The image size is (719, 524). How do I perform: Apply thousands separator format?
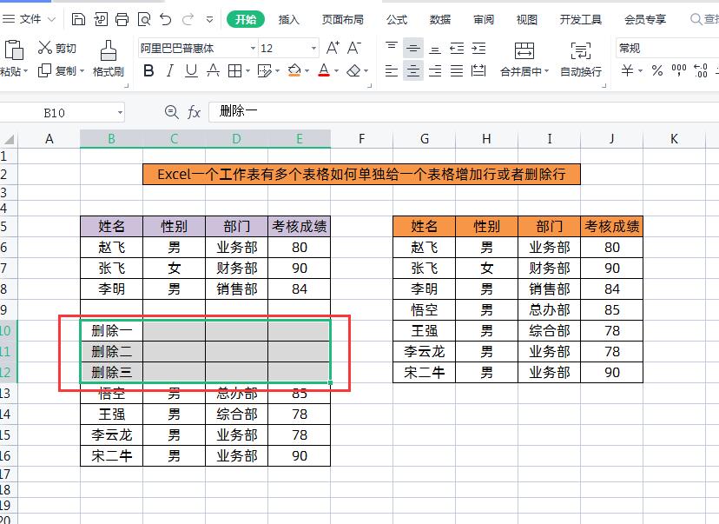click(x=679, y=70)
